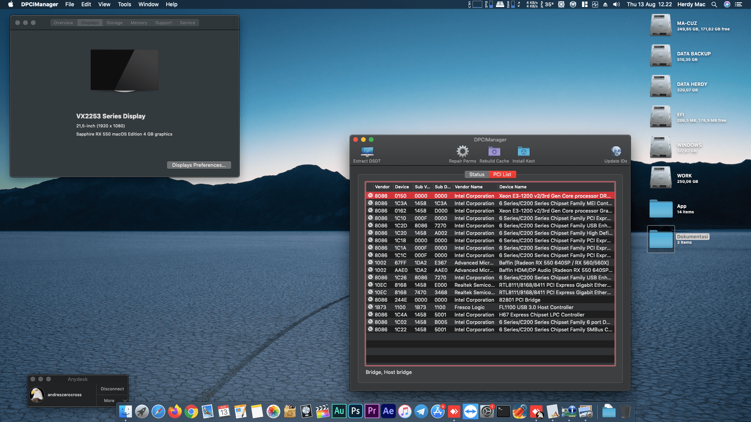Select the High Definition Audio device row
The height and width of the screenshot is (422, 751).
(490, 233)
